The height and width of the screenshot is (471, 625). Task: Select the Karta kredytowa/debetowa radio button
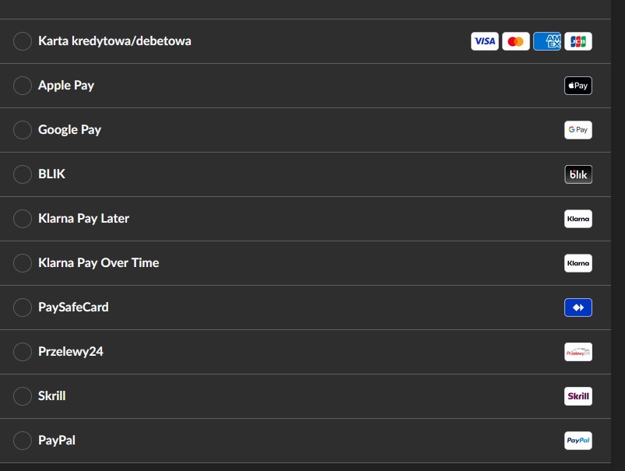[x=23, y=41]
